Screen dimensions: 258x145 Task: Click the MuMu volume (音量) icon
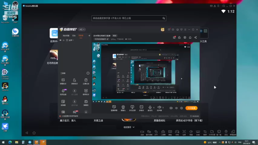pos(191,132)
